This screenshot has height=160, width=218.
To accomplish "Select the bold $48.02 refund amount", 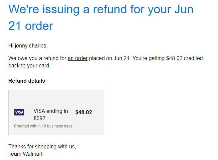I will tap(84, 112).
